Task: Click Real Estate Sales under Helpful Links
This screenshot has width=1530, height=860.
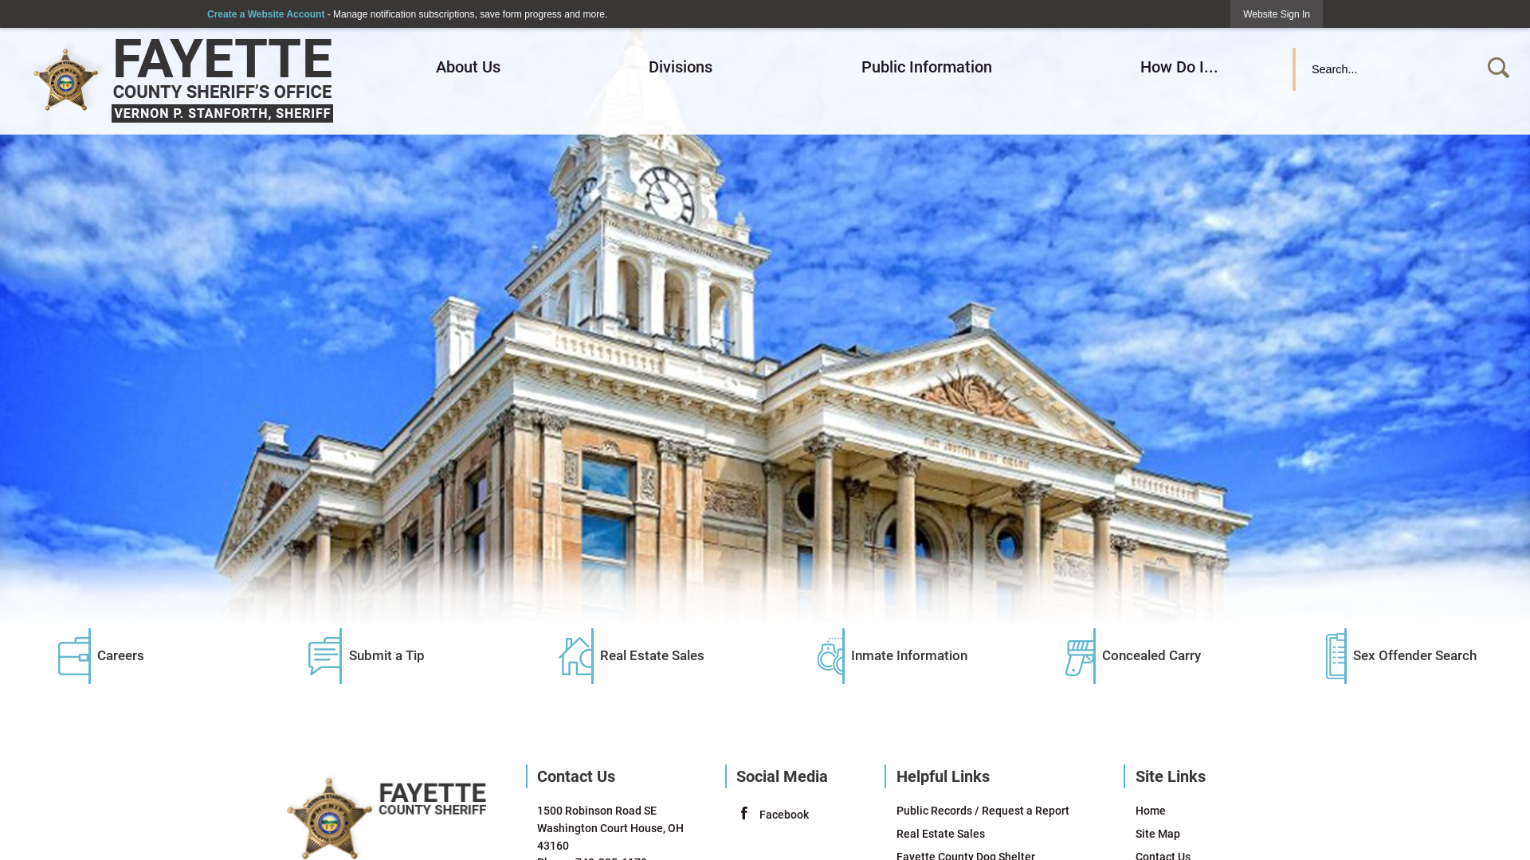Action: (x=940, y=834)
